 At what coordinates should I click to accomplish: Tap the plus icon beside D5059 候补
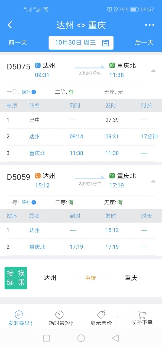click(34, 202)
